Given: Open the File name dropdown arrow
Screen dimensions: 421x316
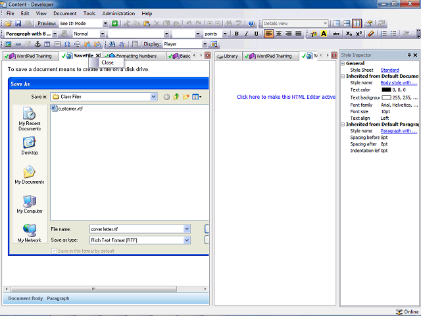Looking at the screenshot, I should [x=187, y=229].
